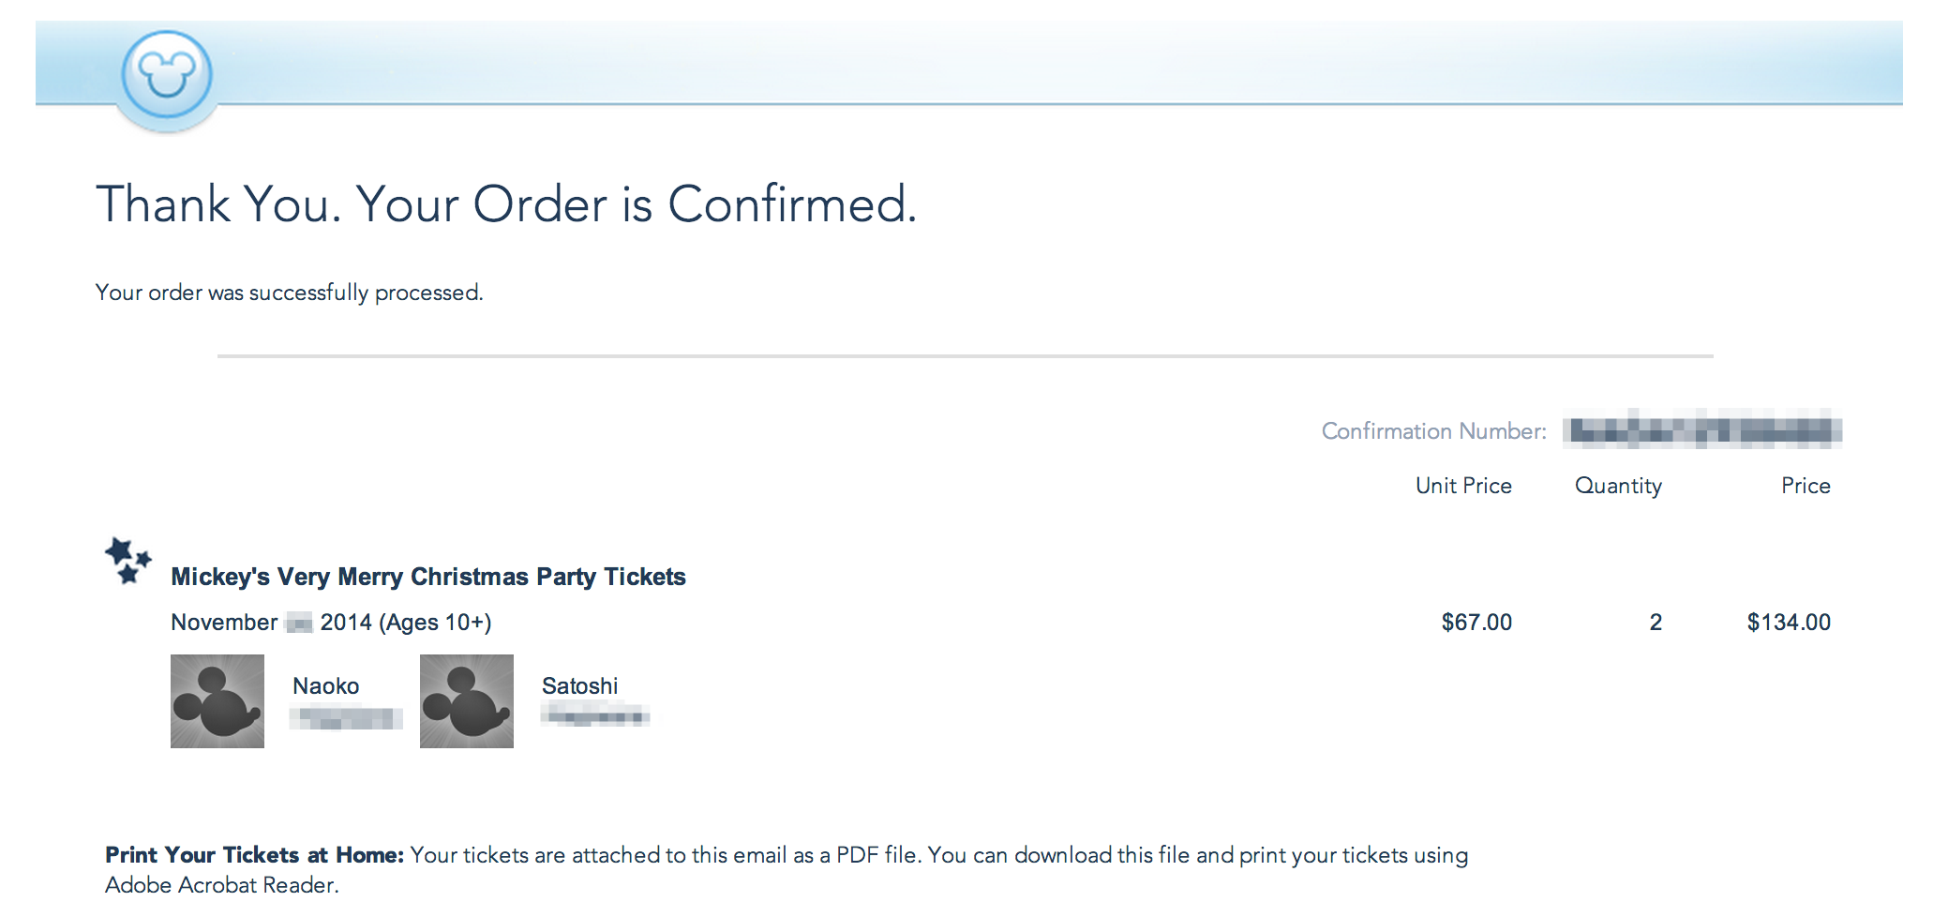The image size is (1933, 917).
Task: Click the quantity value of 2
Action: point(1656,623)
